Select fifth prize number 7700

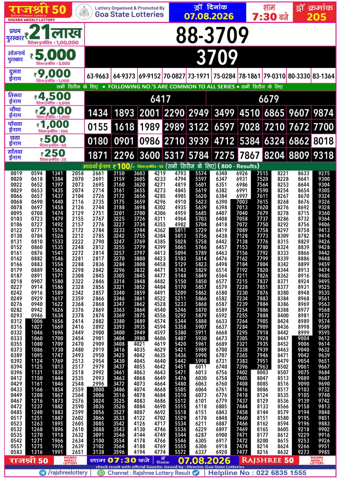pos(323,127)
